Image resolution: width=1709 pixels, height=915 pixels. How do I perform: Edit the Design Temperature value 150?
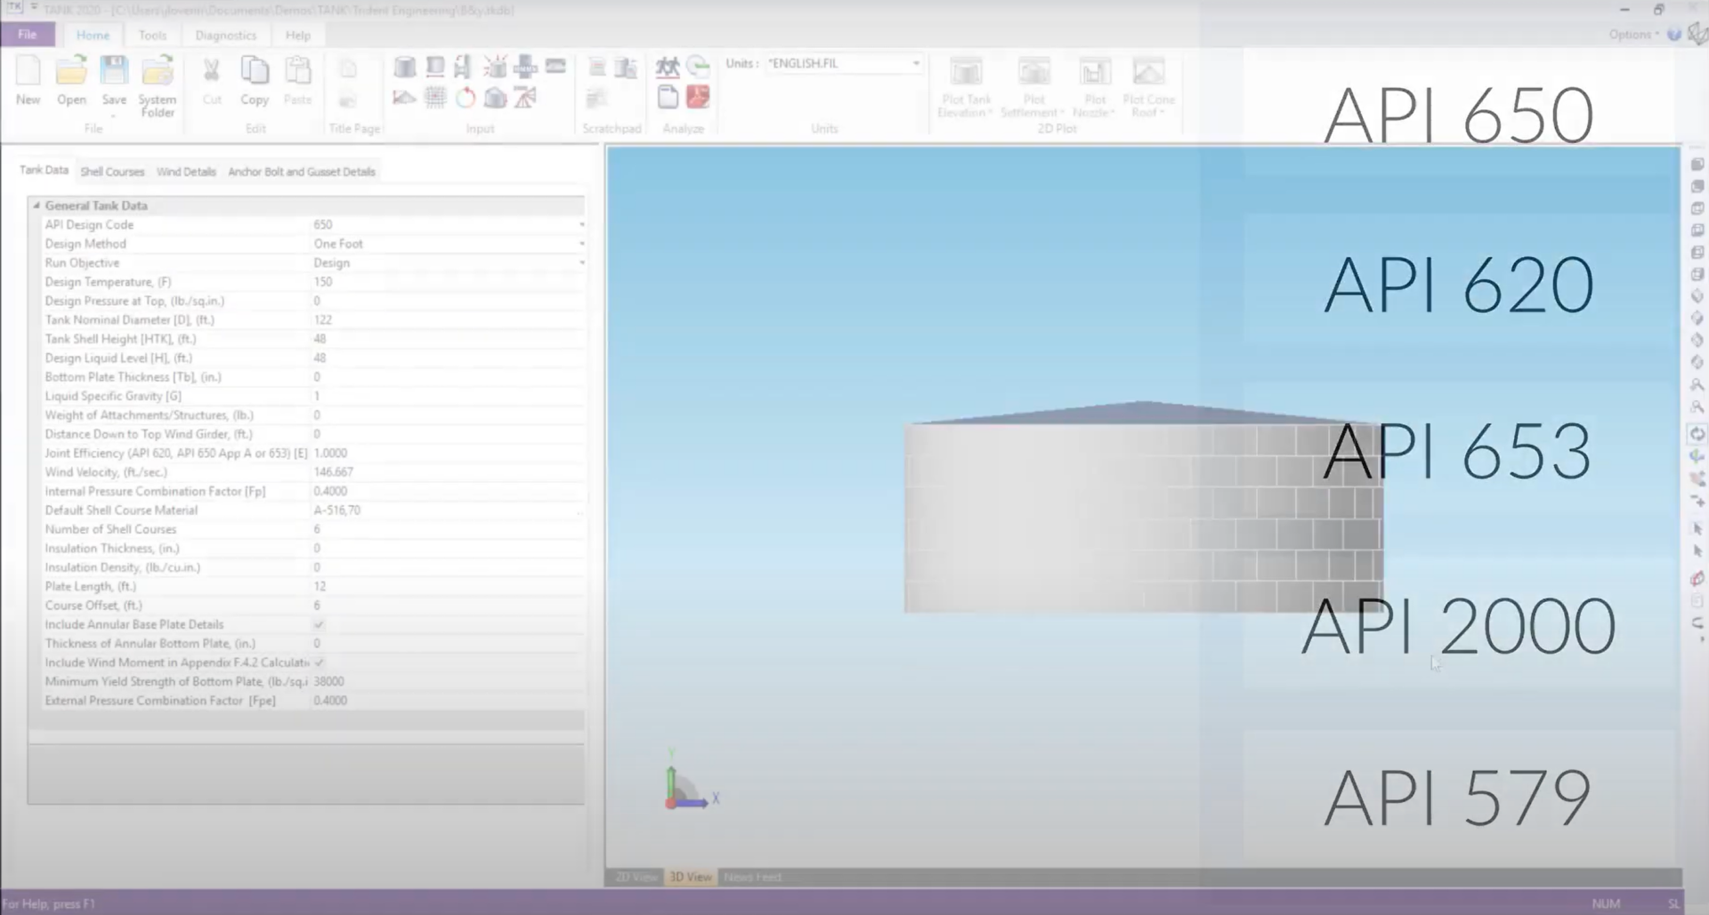coord(446,282)
